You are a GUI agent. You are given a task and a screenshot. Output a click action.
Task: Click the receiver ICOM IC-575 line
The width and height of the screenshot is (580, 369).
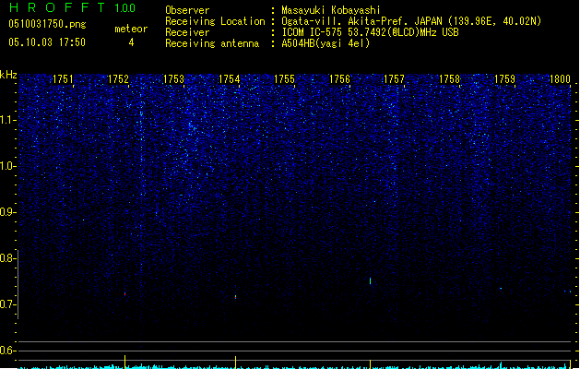coord(371,32)
